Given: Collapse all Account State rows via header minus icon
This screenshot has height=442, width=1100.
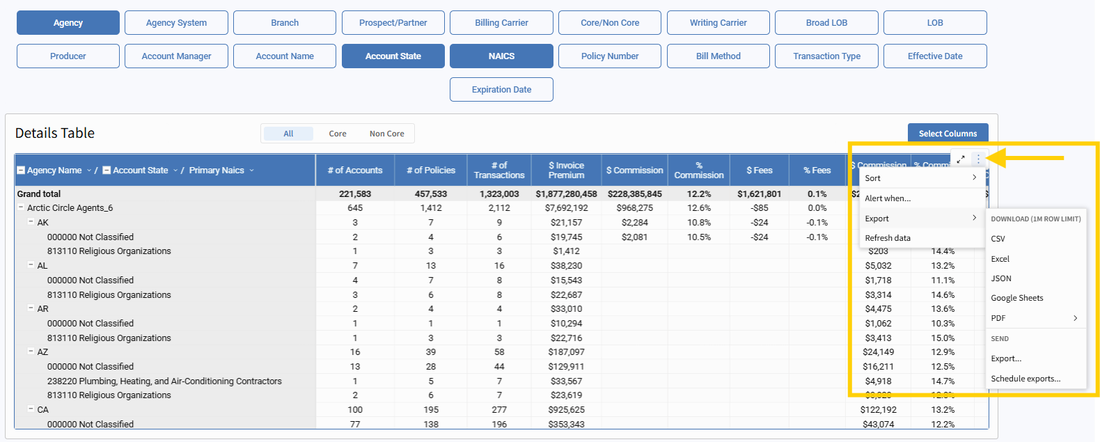Looking at the screenshot, I should 107,171.
